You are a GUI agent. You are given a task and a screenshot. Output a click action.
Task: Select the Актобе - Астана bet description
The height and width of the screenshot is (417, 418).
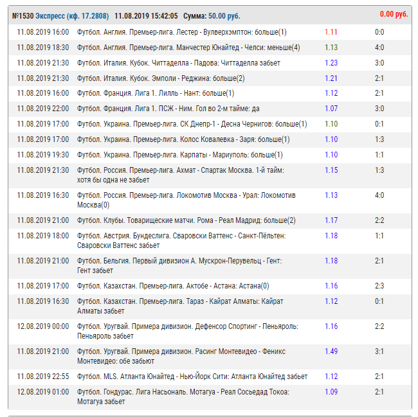coord(173,287)
